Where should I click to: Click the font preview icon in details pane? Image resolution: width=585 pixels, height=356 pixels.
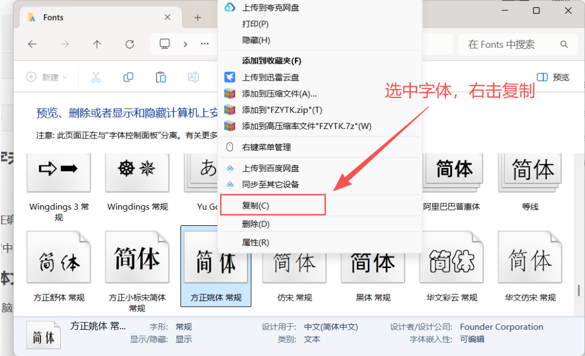pos(43,335)
